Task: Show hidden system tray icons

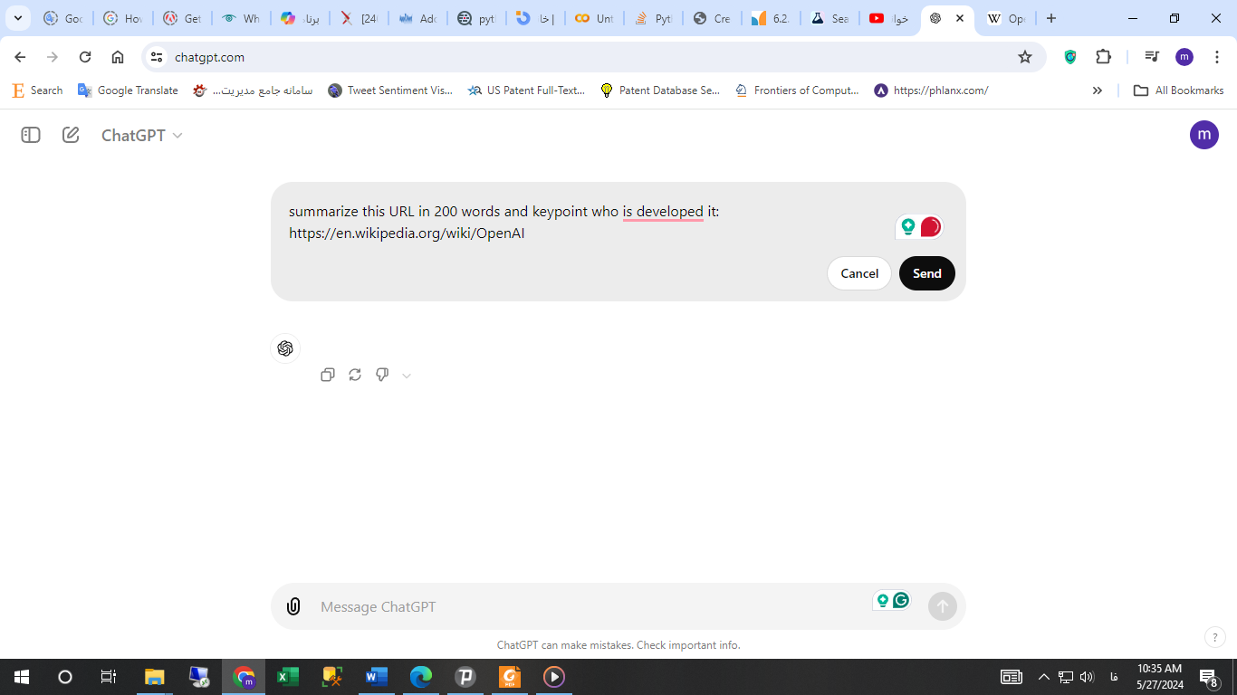Action: tap(1043, 677)
